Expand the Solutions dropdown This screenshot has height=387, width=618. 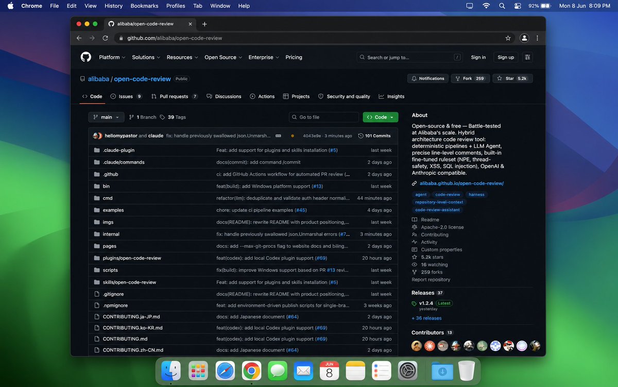146,57
